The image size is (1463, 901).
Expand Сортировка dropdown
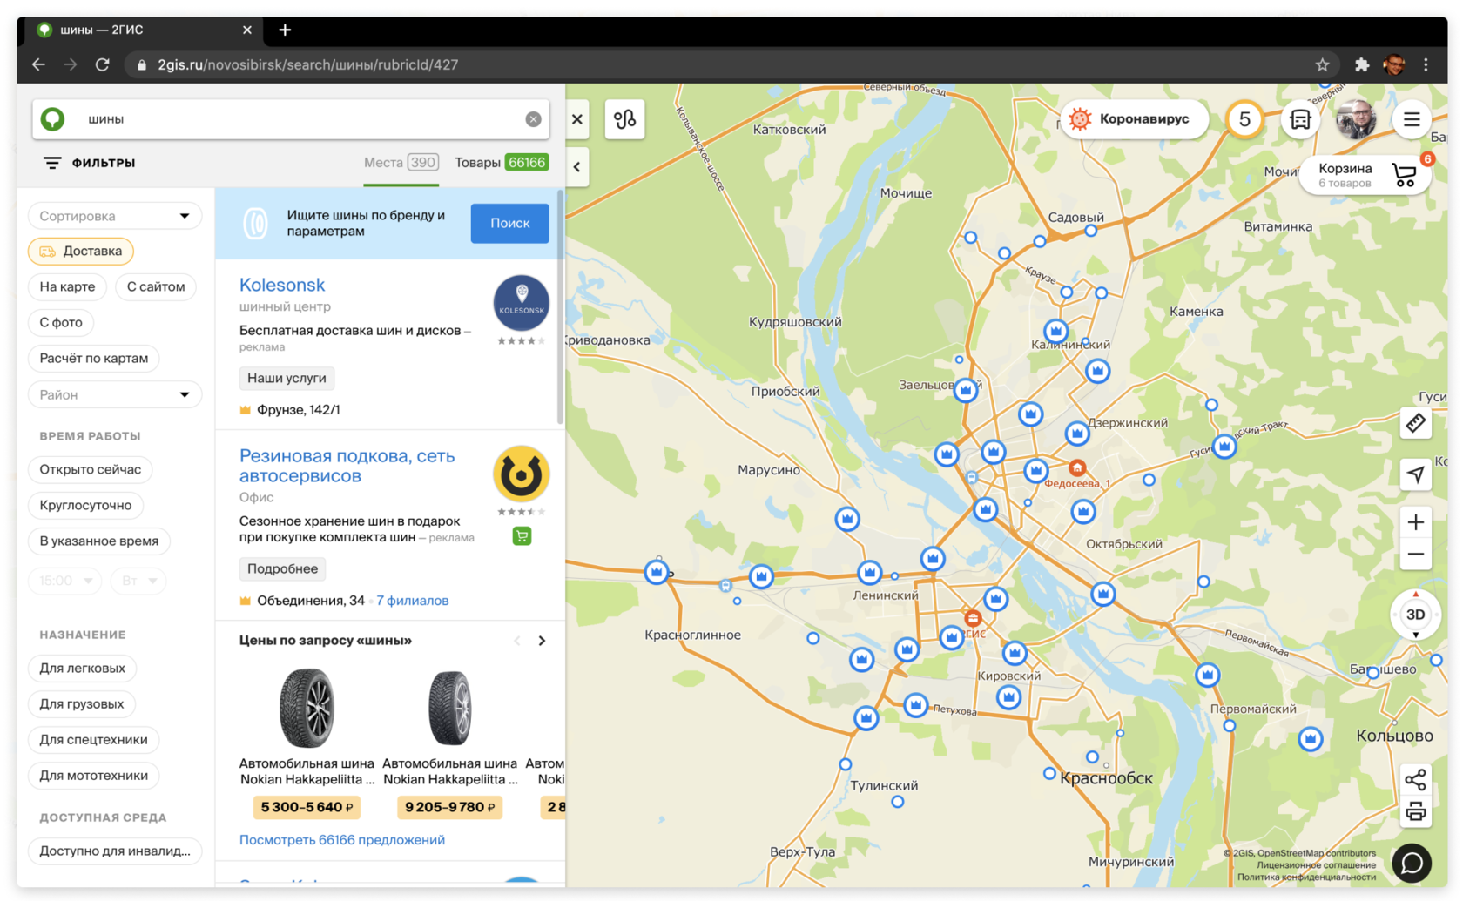coord(115,216)
